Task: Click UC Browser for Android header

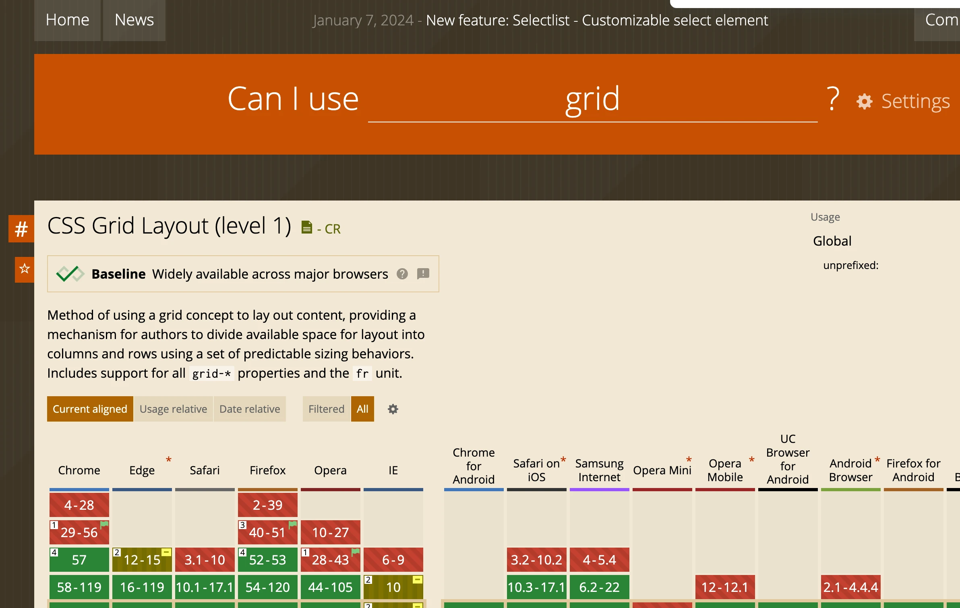Action: click(x=788, y=459)
